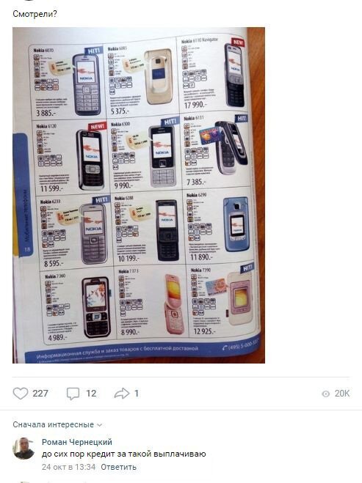Open Роман Чернецкий's avatar
Screen dimensions: 362x483
[x=23, y=449]
